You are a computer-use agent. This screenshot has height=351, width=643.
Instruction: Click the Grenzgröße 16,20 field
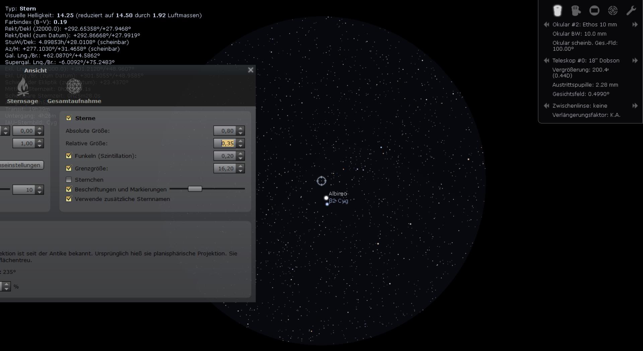pos(225,168)
